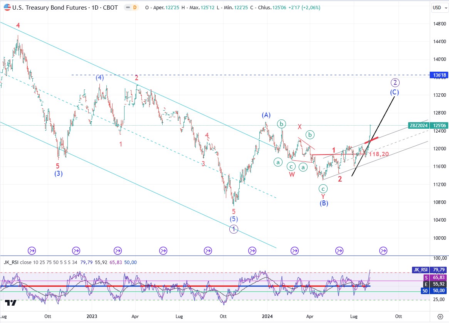The image size is (449, 323).
Task: Click the gray dash status indicator beside D
Action: coord(128,7)
